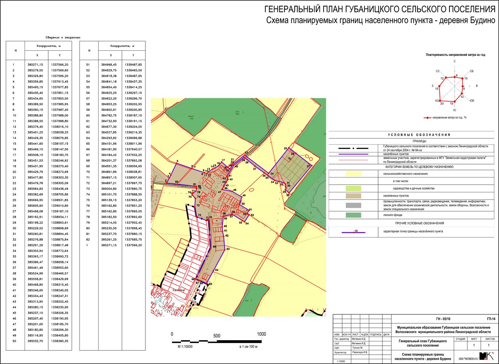Click coordinate value '385495,15'

(x=35, y=87)
